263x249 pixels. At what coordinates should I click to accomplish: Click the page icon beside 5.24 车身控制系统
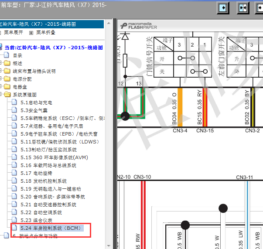(x=14, y=228)
